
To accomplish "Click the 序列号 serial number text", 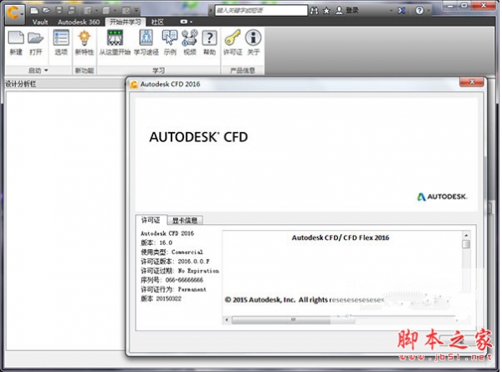I will (x=172, y=280).
